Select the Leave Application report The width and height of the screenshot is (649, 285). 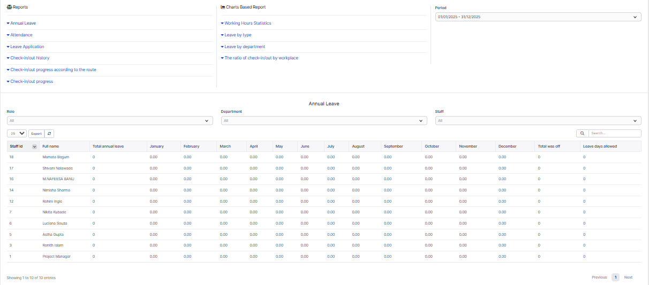click(x=27, y=47)
